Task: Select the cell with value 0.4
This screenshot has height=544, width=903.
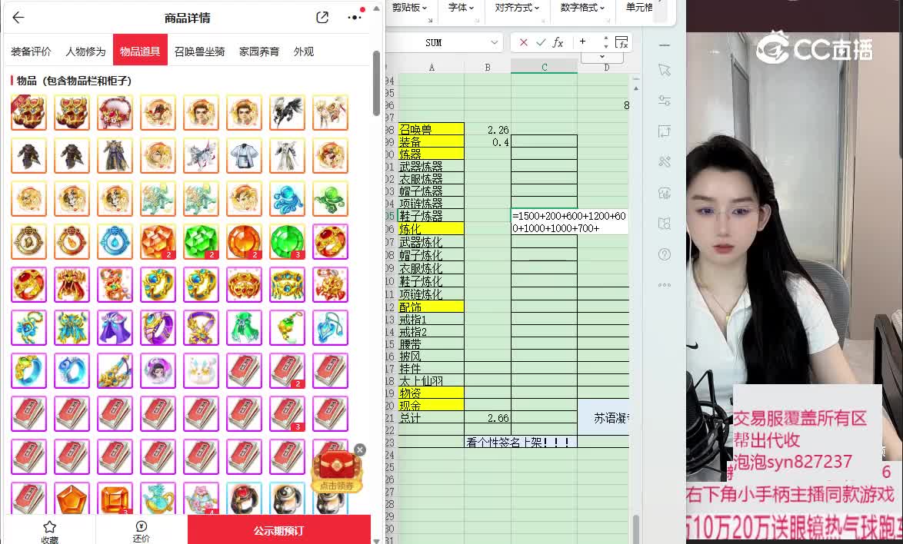Action: click(487, 141)
